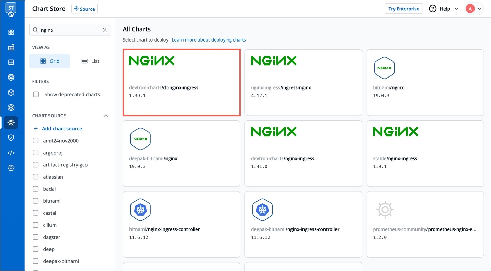Image resolution: width=491 pixels, height=271 pixels.
Task: Click version 4.12.1 text
Action: [x=259, y=96]
